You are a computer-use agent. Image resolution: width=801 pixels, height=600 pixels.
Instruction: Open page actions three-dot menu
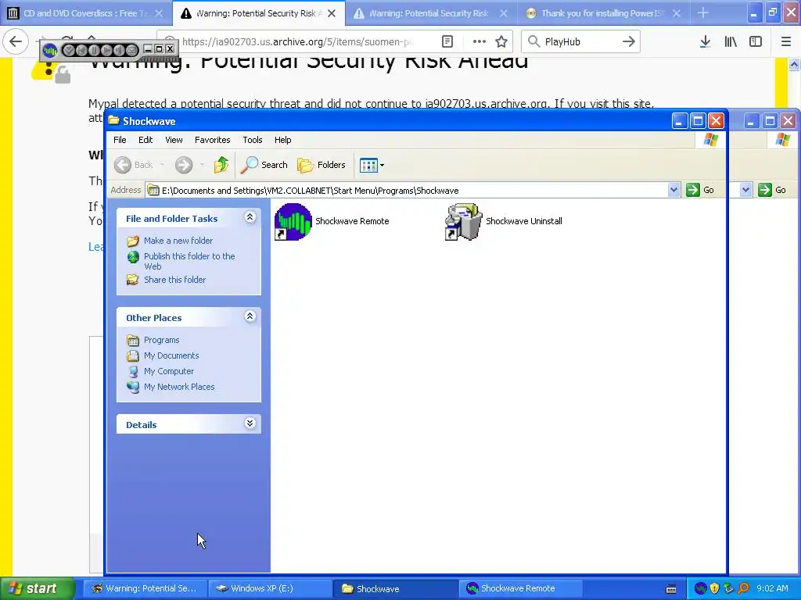click(x=479, y=41)
